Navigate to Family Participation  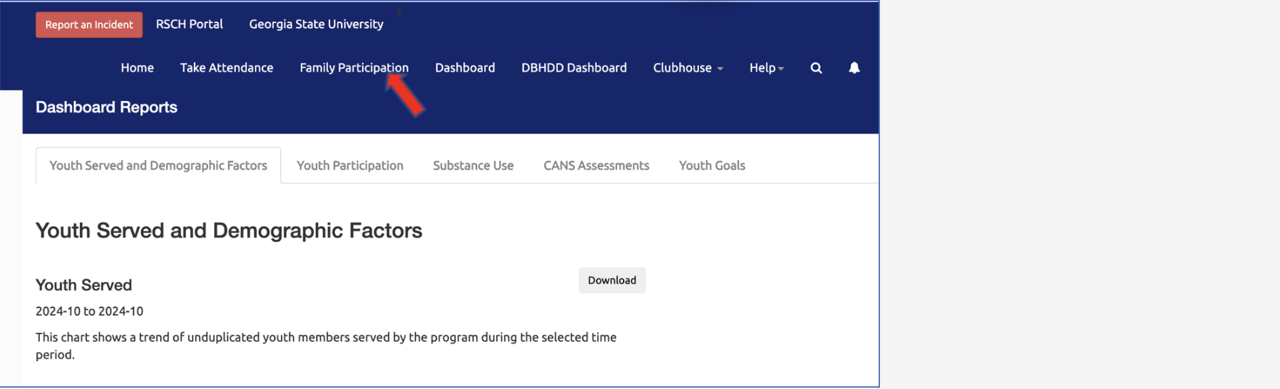coord(353,68)
